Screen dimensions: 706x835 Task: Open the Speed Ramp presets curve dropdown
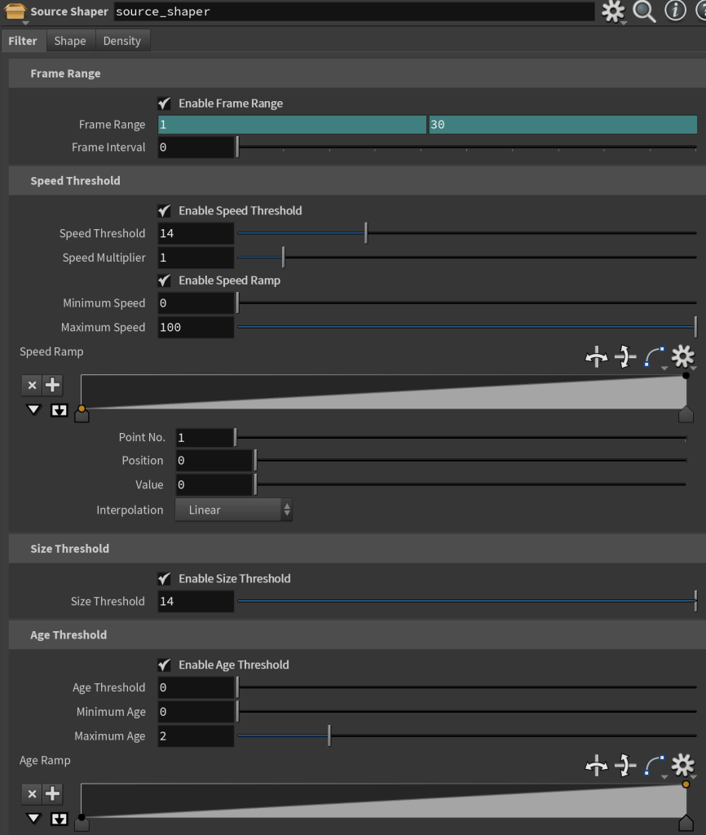[654, 356]
